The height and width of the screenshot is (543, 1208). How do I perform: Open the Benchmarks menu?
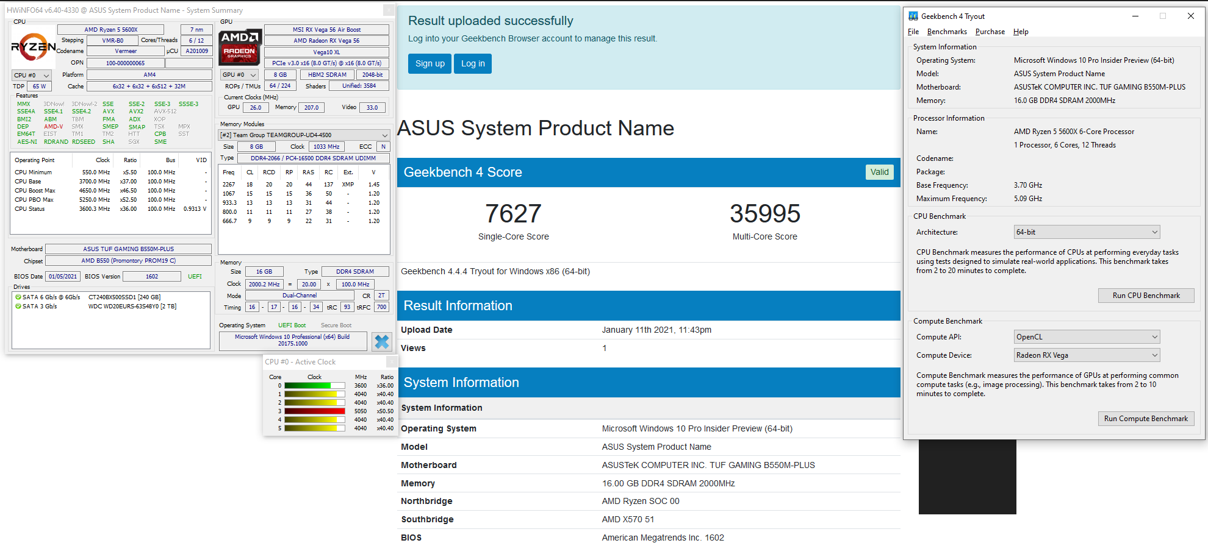[947, 32]
